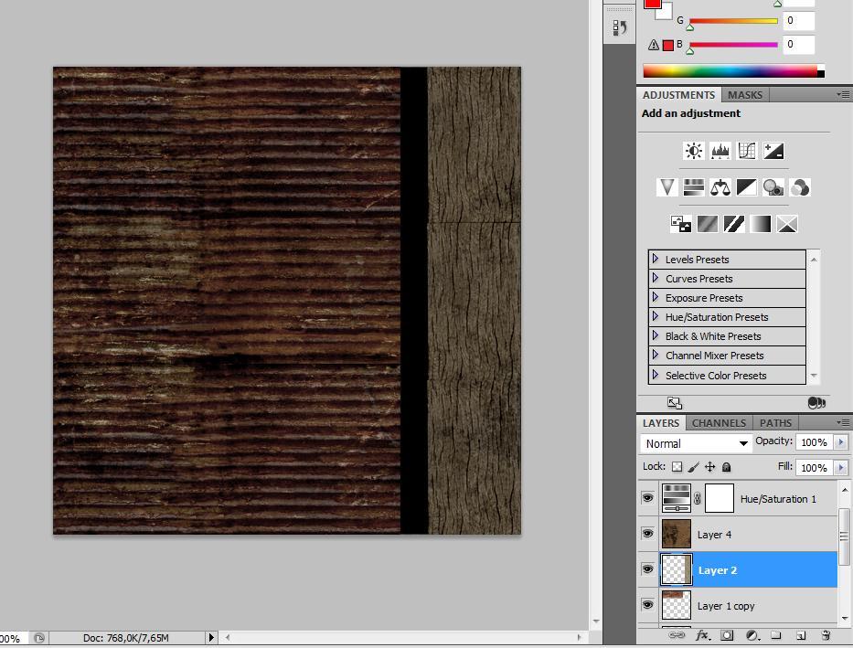Expand Exposure Presets

point(656,297)
